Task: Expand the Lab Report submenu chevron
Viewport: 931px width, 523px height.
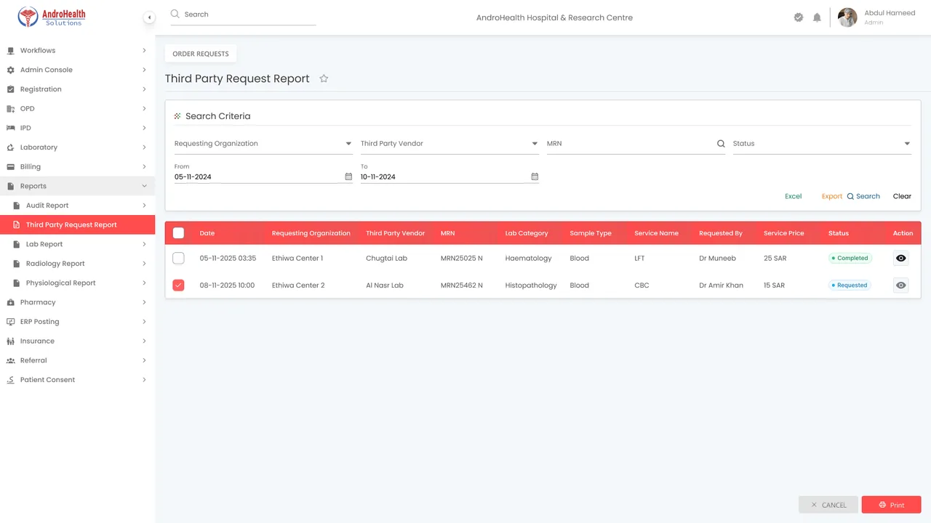Action: tap(144, 244)
